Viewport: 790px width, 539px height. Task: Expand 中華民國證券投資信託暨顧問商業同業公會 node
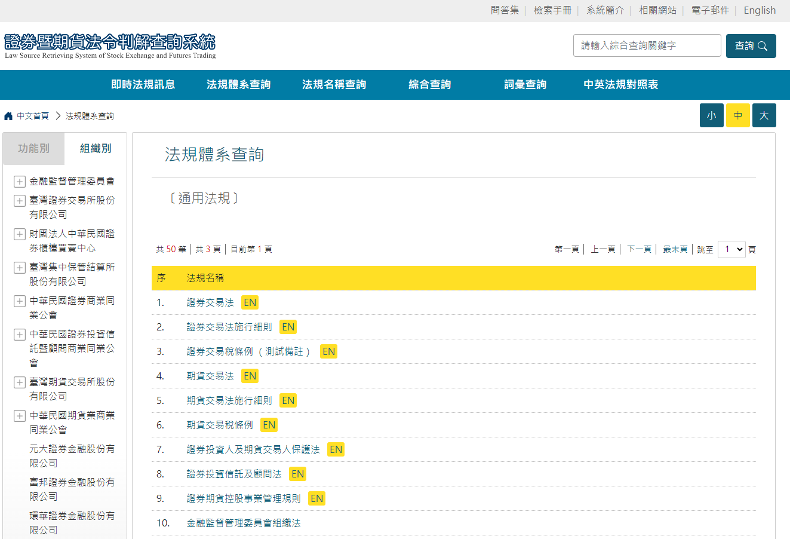(x=20, y=335)
